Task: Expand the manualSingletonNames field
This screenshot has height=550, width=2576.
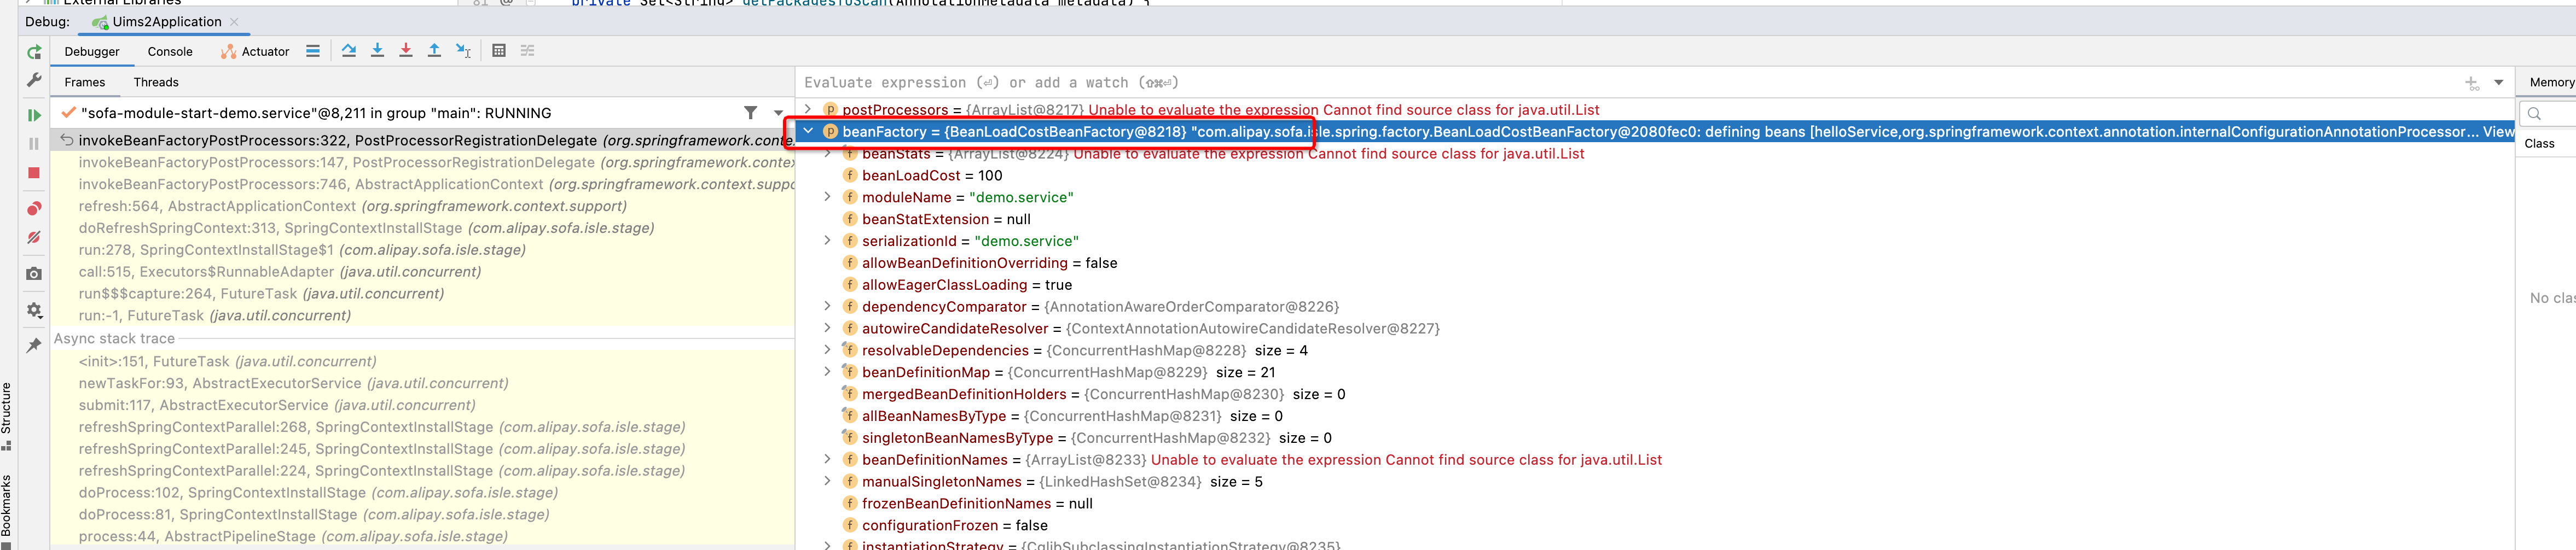Action: coord(828,482)
